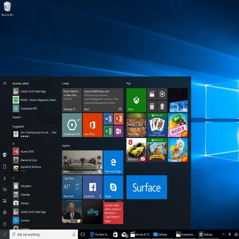The image size is (239, 239).
Task: Open the Camera webcam small tile
Action: point(162,106)
